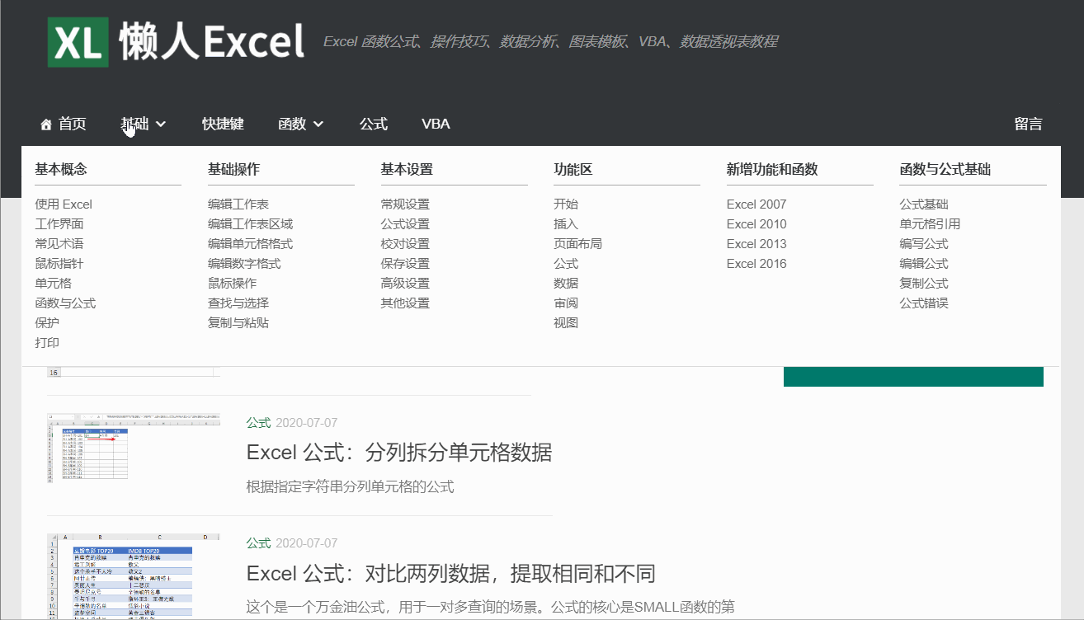Viewport: 1084px width, 620px height.
Task: Select the 页面布局 link
Action: 578,244
